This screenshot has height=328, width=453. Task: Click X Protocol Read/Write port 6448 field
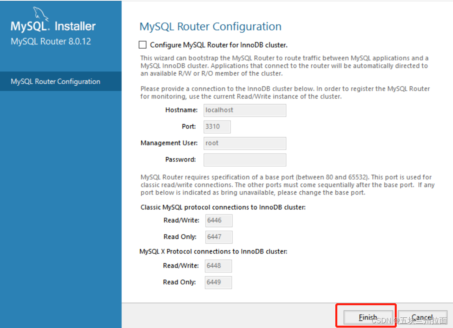218,266
